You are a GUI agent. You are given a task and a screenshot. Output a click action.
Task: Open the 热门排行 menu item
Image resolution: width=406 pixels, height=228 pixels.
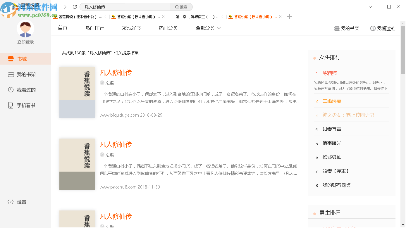[x=94, y=28]
